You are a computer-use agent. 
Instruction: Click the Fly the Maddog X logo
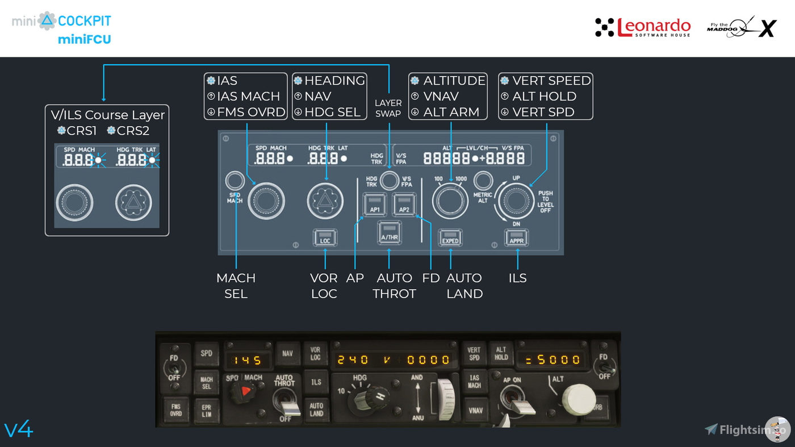point(741,26)
